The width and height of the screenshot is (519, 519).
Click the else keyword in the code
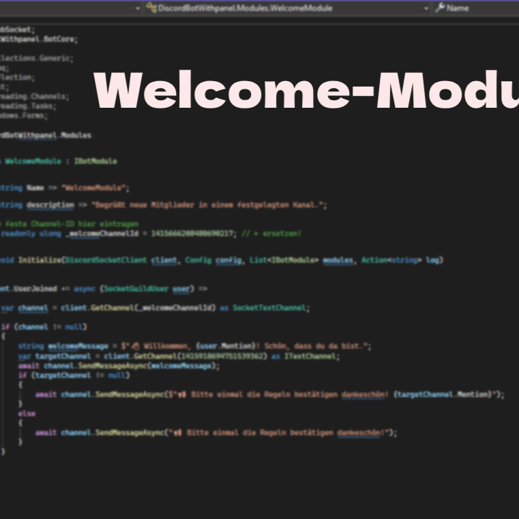pos(27,413)
